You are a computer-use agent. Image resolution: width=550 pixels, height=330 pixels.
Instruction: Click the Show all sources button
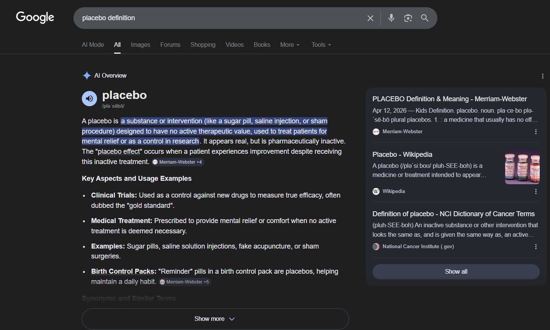456,271
